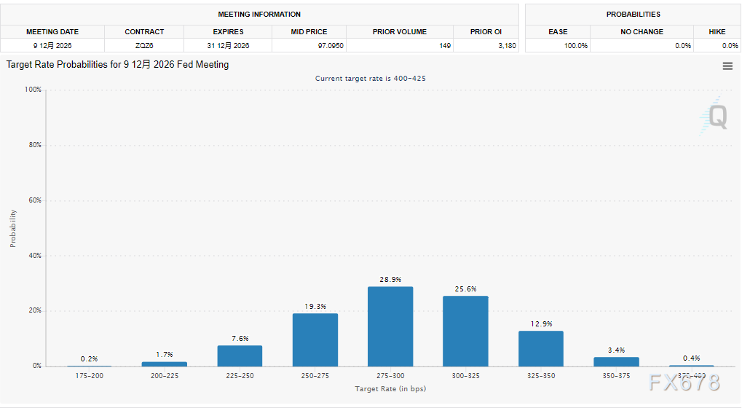This screenshot has width=742, height=408.
Task: Select the 275-300 bar at 28.9%
Action: click(390, 326)
